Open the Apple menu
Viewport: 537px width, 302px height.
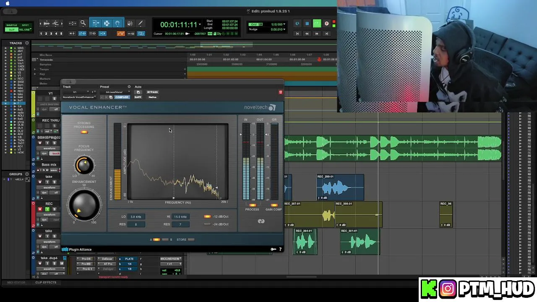[x=7, y=3]
